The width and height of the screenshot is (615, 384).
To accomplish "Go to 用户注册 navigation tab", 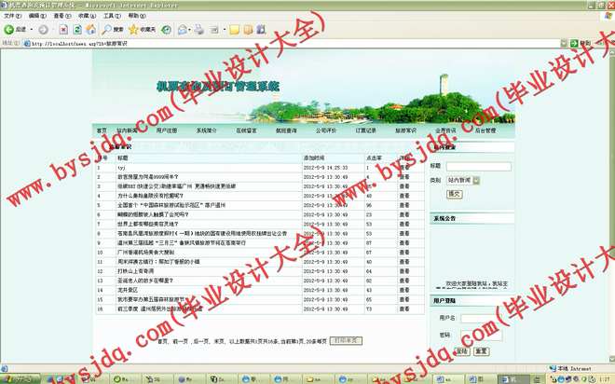I will (x=167, y=130).
